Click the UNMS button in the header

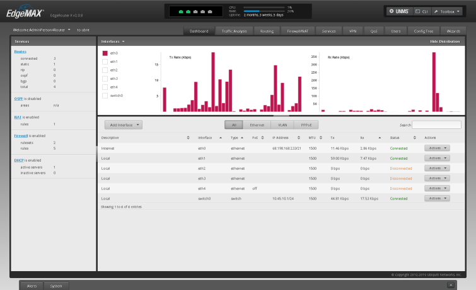click(x=399, y=11)
